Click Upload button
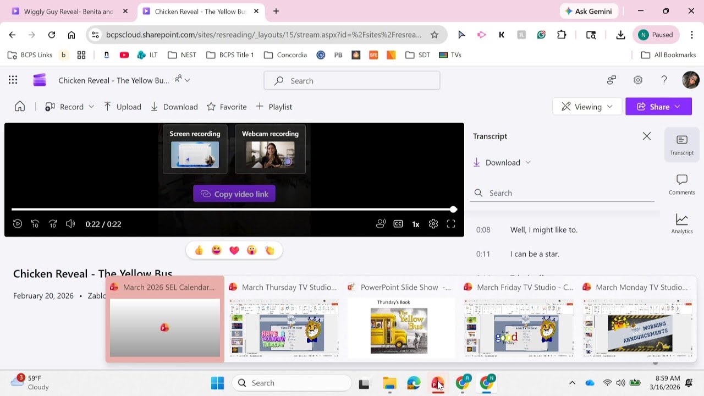Screen dimensions: 704x396 pyautogui.click(x=122, y=107)
